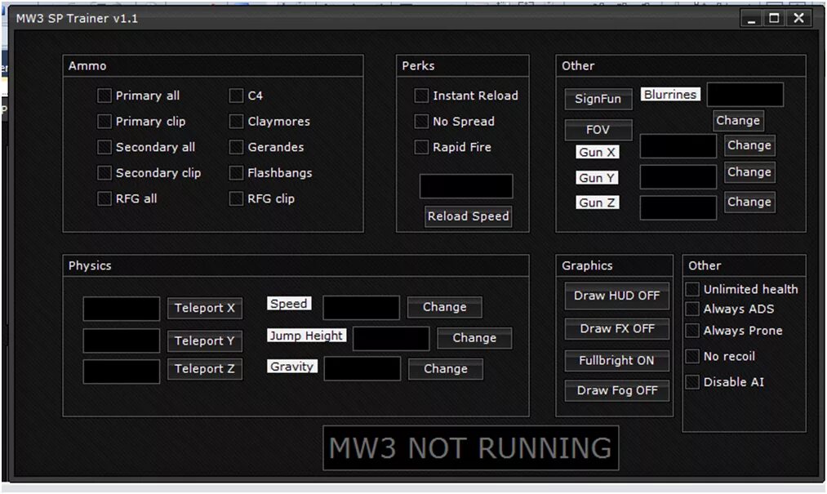The height and width of the screenshot is (494, 827).
Task: Focus the Speed input field
Action: point(362,308)
